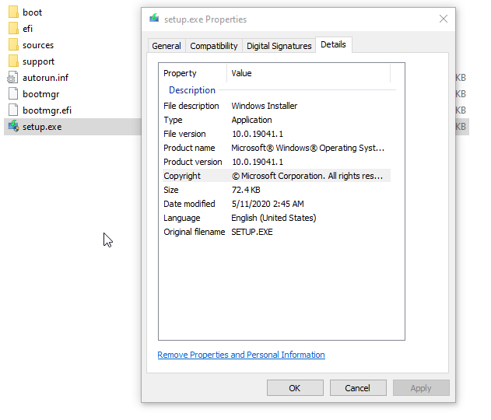
Task: Select the bootmgr file name
Action: pos(40,94)
